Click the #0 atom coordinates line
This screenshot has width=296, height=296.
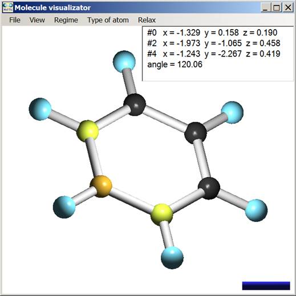212,33
